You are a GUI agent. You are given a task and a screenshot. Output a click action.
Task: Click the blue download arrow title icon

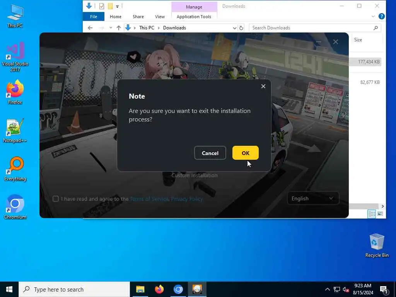tap(89, 6)
